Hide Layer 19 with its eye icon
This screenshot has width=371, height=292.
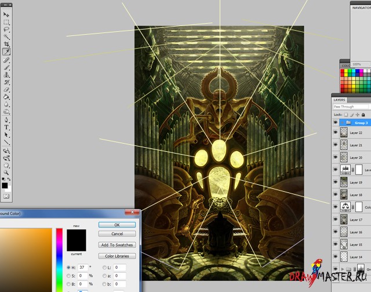(335, 182)
